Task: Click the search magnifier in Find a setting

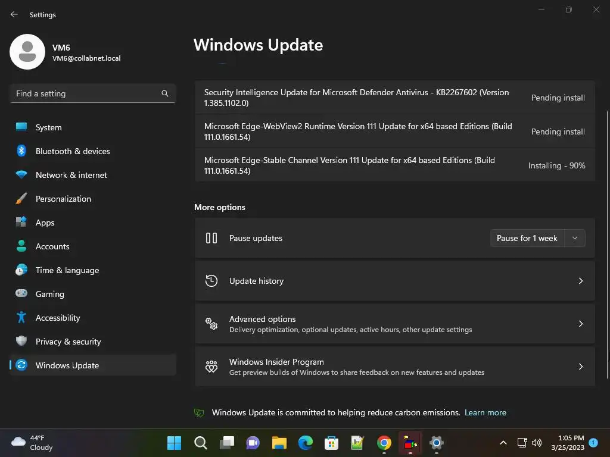Action: click(165, 93)
